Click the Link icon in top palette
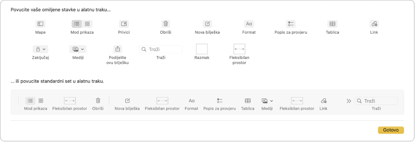415x142 pixels. 374,24
